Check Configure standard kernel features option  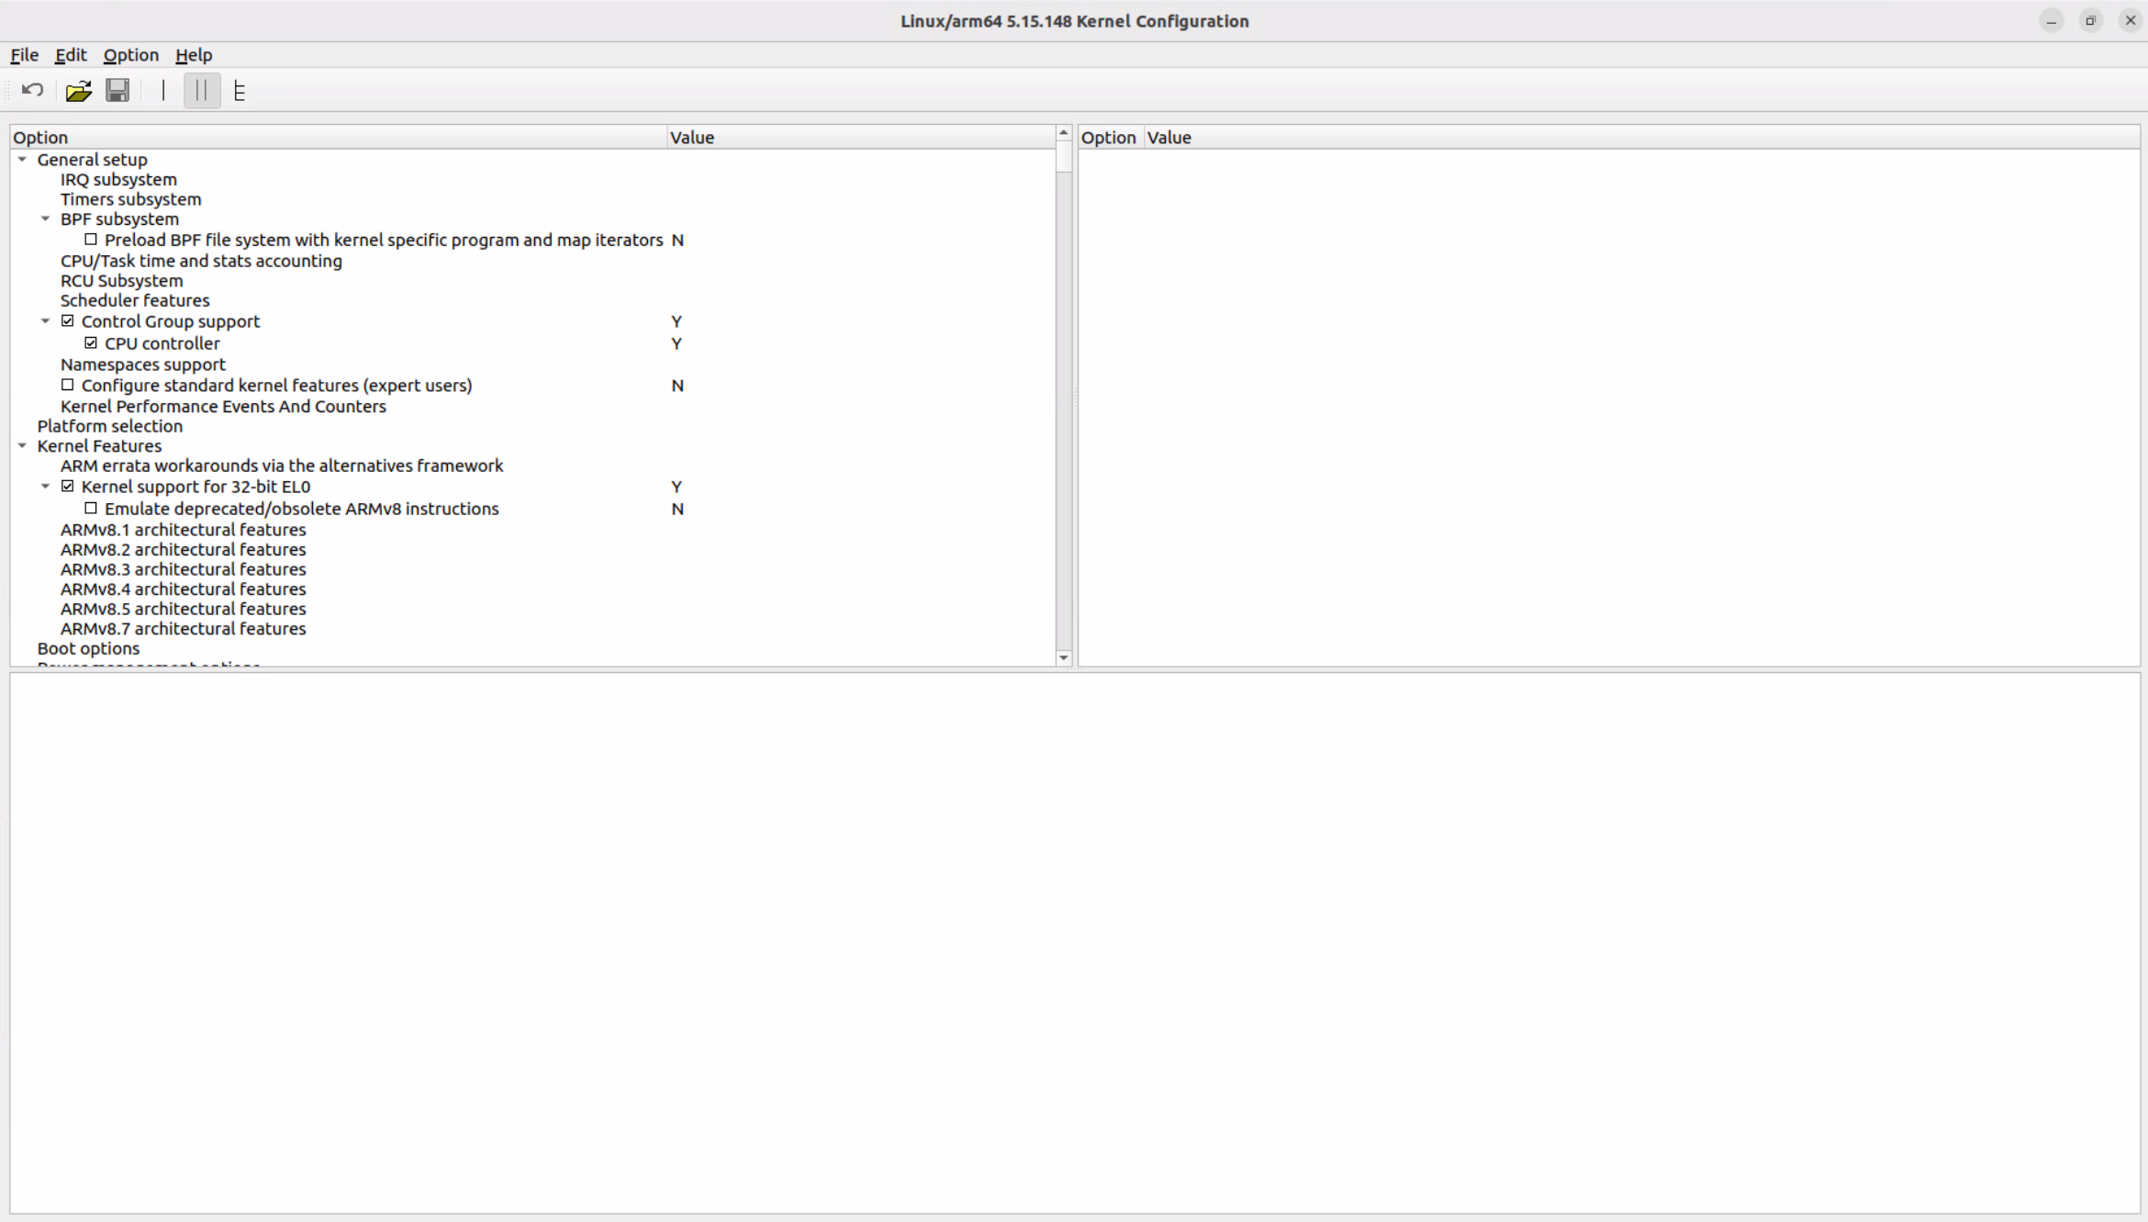point(68,386)
